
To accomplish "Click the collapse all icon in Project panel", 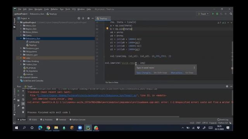I will 83,18.
